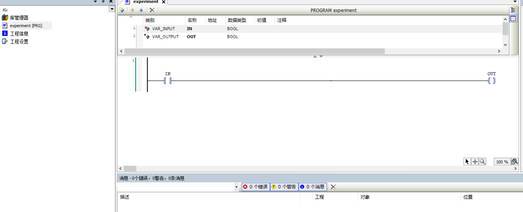Toggle the 0 个警告 warnings filter
Image resolution: width=523 pixels, height=212 pixels.
point(284,187)
